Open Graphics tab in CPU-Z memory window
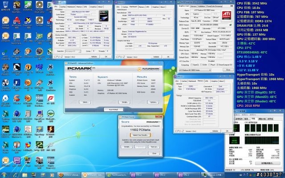The height and width of the screenshot is (178, 285). (214, 81)
